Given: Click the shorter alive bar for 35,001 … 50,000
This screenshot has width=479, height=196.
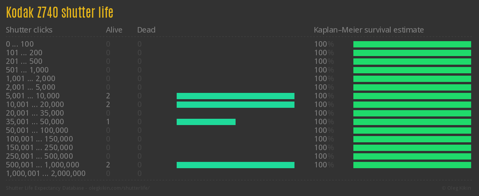Looking at the screenshot, I should 206,122.
